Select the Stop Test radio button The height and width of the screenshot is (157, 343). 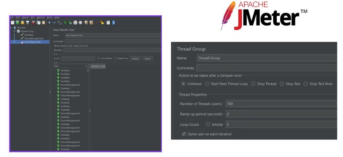282,84
